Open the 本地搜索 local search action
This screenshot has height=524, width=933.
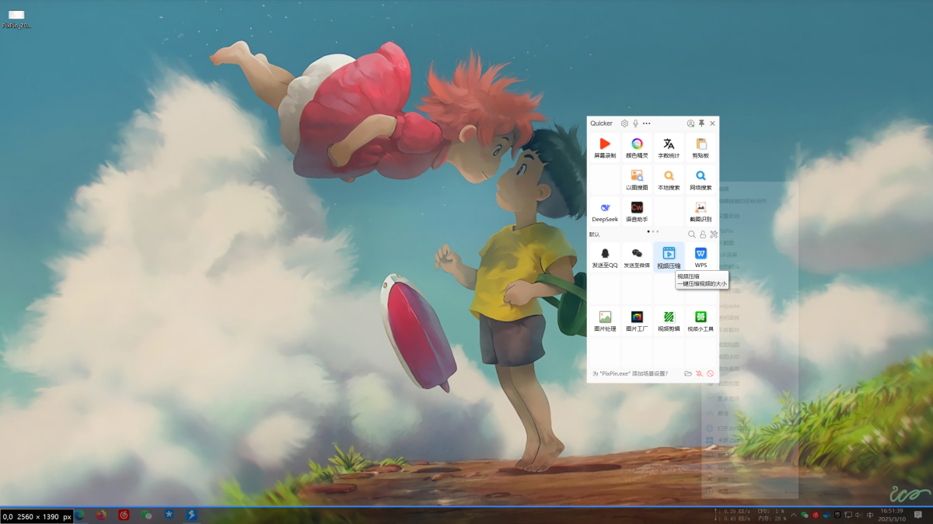[669, 179]
